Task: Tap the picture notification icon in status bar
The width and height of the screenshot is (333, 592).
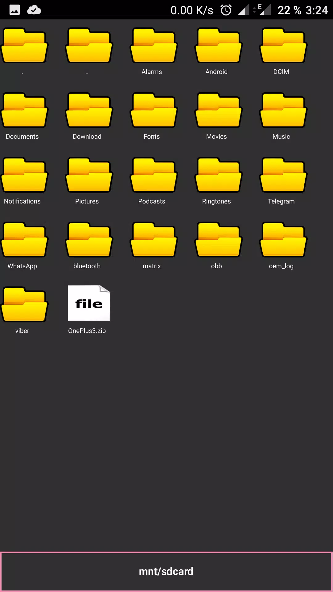Action: click(x=14, y=10)
